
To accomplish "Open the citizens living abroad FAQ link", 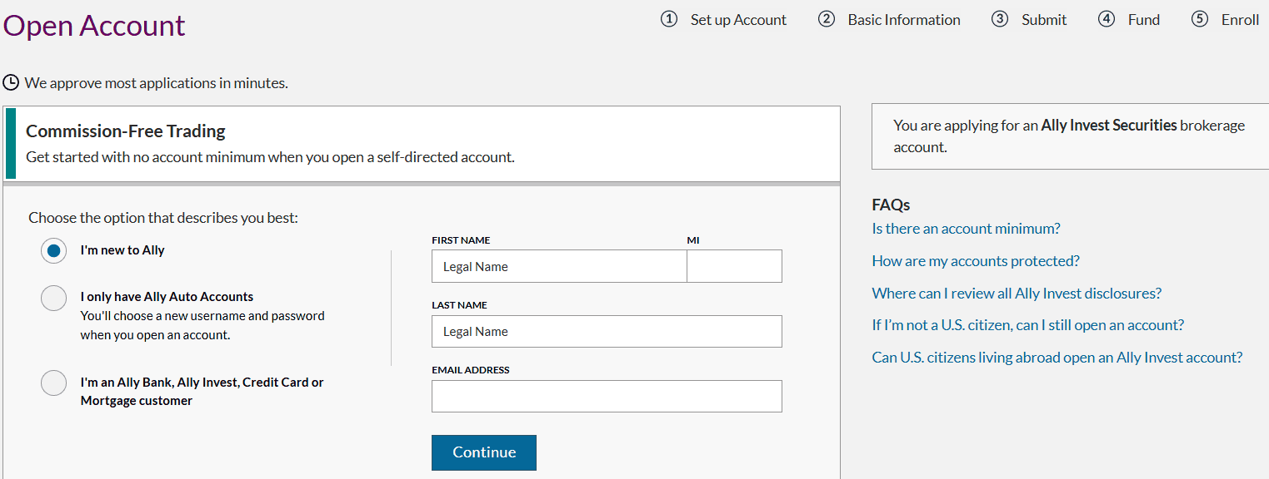I will tap(1057, 357).
